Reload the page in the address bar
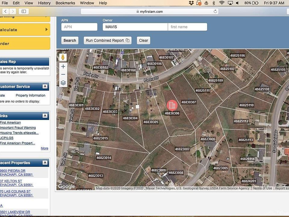This screenshot has width=289, height=217. coord(215,11)
